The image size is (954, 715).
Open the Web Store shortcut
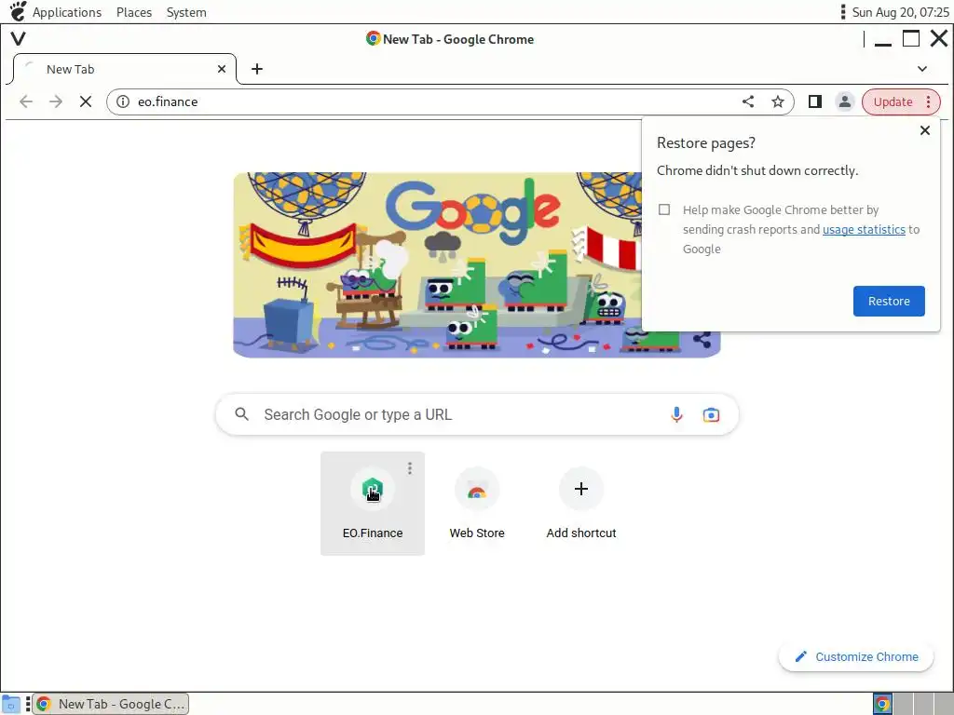point(476,504)
